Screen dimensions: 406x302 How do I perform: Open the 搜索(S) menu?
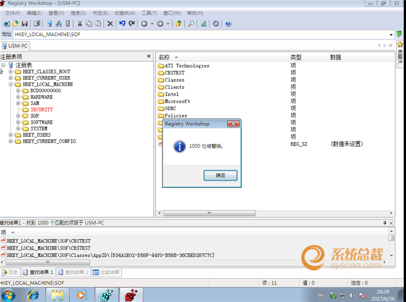click(78, 13)
